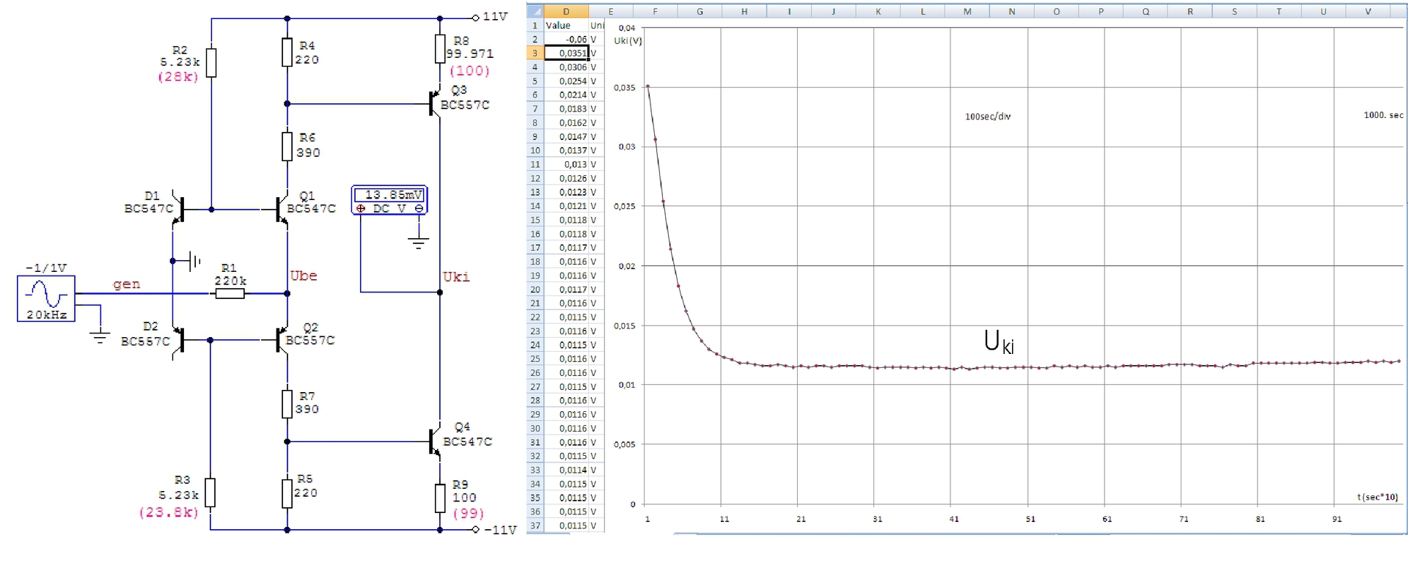Select resistor R2 symbol in the schematic

coord(211,63)
